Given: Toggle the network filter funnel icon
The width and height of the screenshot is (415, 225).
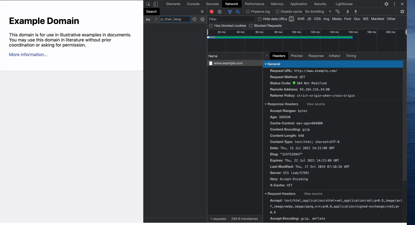Looking at the screenshot, I should (230, 12).
